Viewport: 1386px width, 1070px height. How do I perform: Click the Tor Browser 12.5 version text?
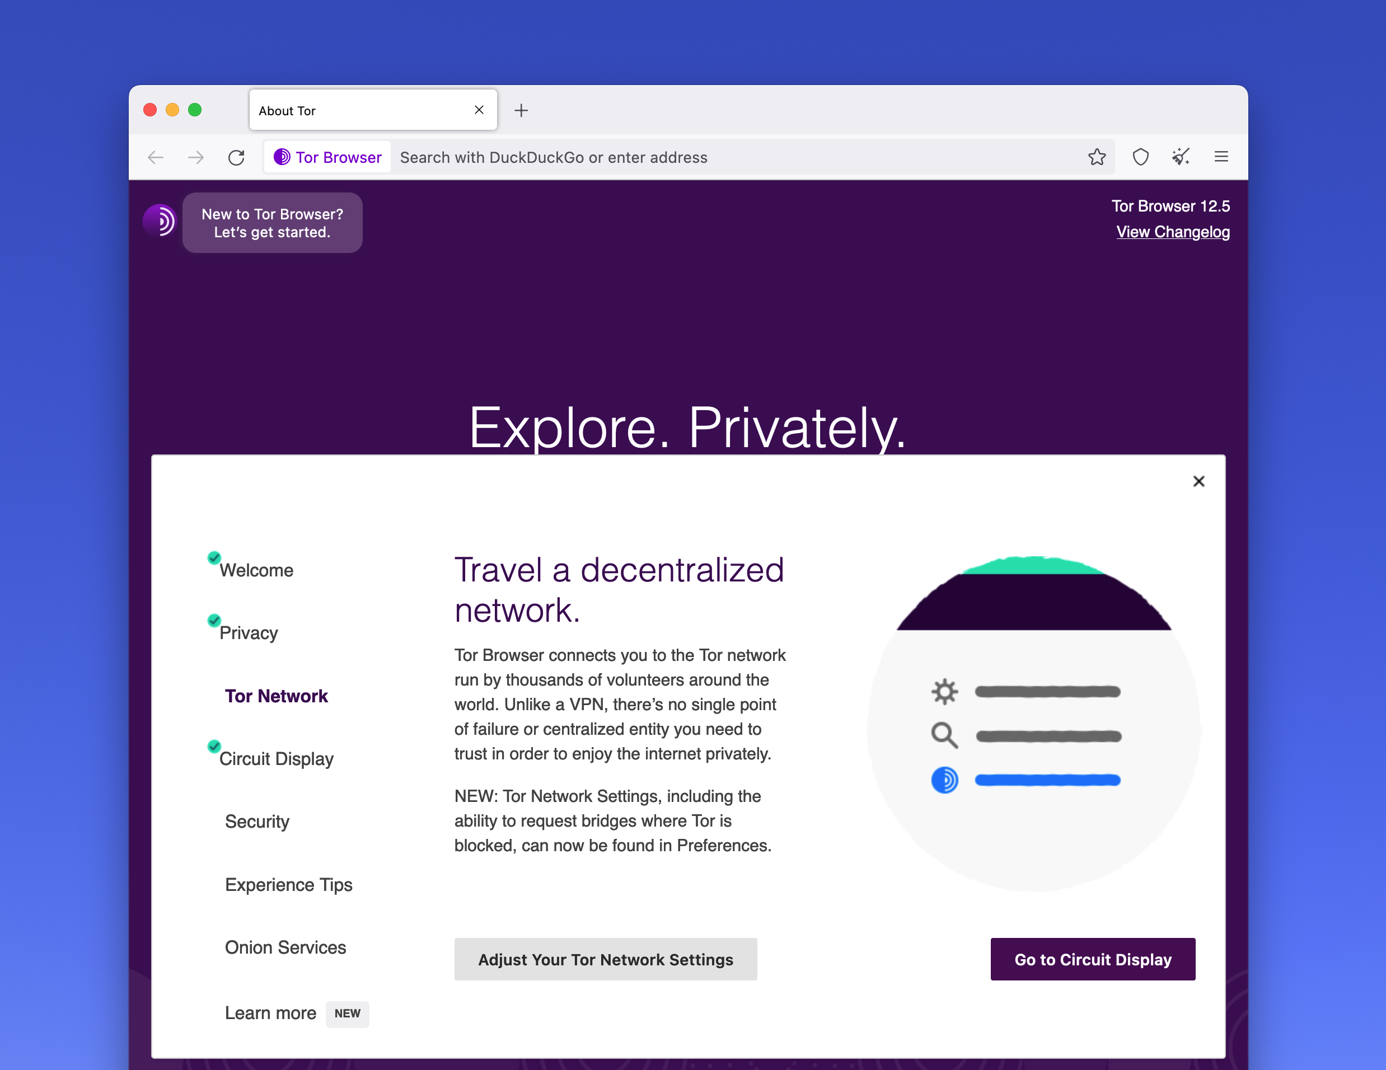click(x=1170, y=206)
